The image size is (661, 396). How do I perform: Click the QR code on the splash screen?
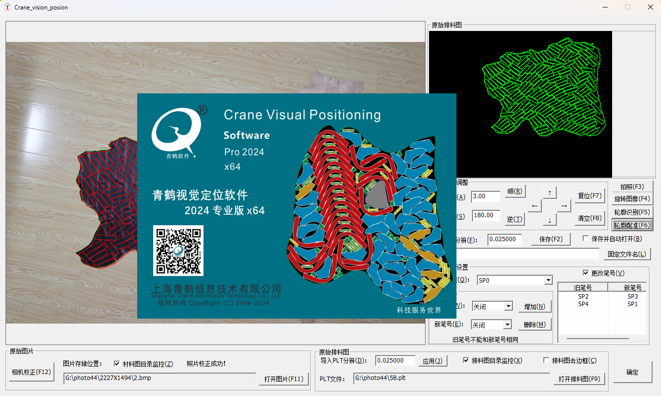click(x=179, y=251)
